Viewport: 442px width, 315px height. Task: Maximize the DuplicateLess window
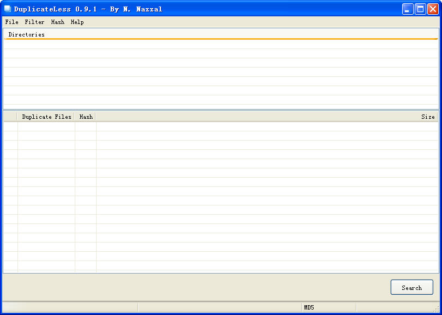420,9
